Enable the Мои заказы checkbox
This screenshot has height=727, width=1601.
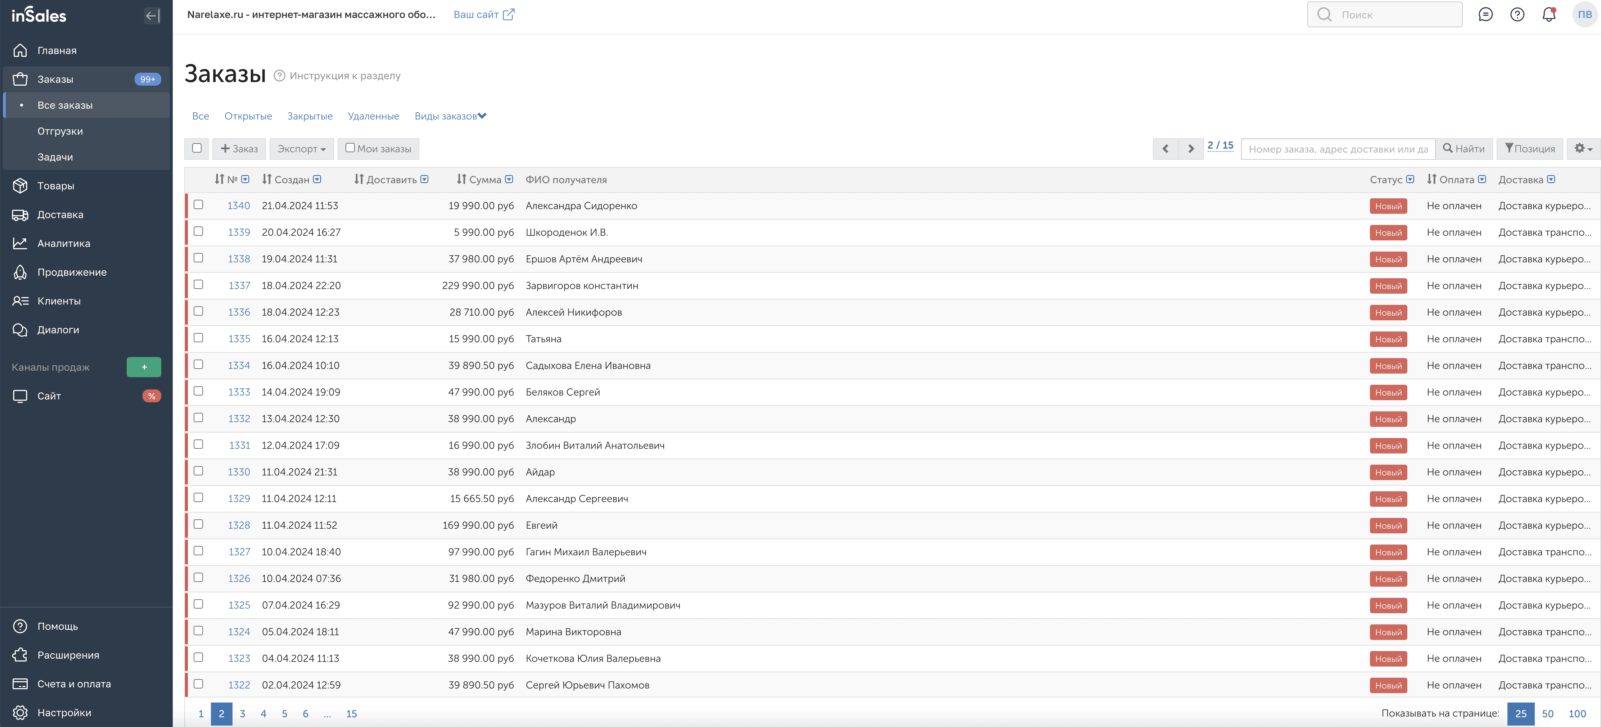[x=351, y=148]
